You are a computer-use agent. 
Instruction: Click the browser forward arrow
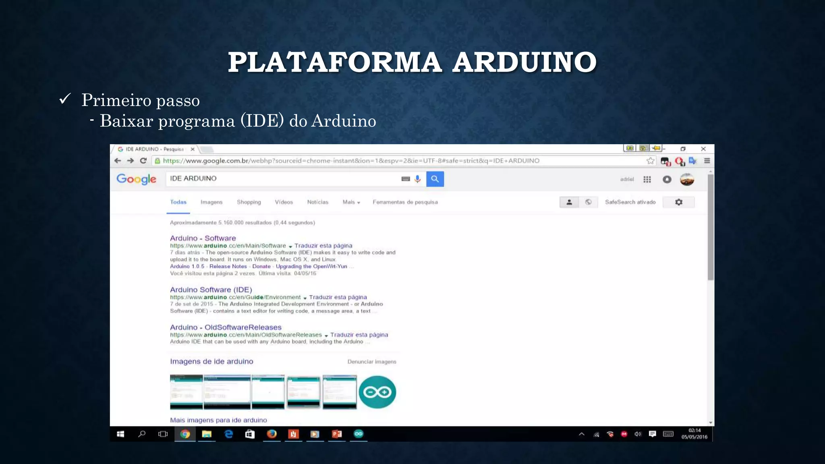131,161
